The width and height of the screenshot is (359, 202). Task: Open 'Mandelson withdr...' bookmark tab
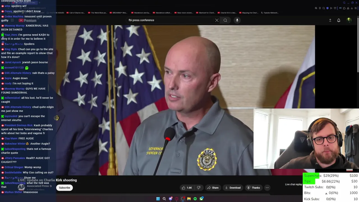(162, 13)
